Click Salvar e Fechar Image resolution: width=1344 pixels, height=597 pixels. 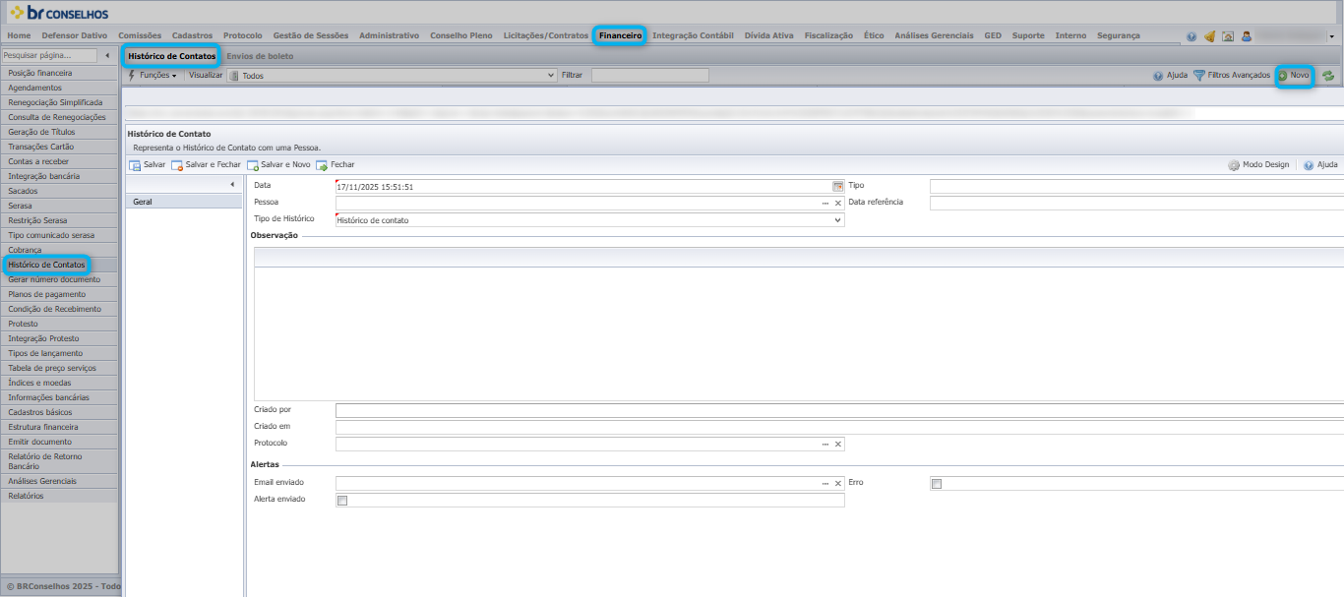tap(207, 165)
